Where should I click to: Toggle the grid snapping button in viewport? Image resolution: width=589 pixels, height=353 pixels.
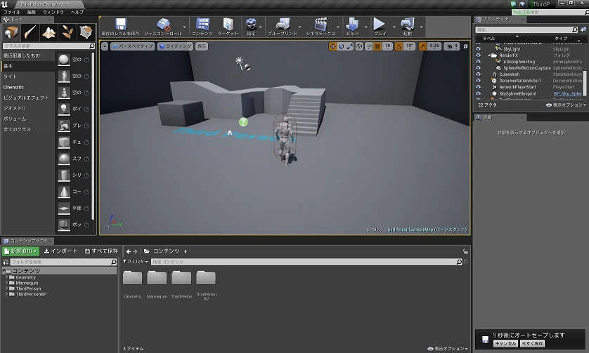pos(377,46)
